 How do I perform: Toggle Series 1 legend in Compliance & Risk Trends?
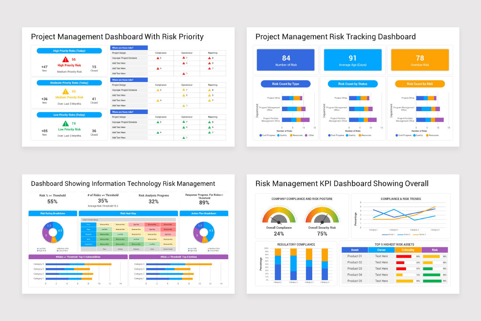389,235
